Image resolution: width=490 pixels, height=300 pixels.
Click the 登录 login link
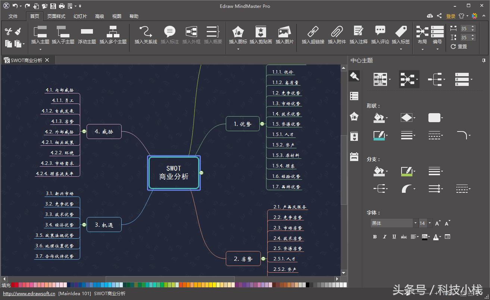450,16
